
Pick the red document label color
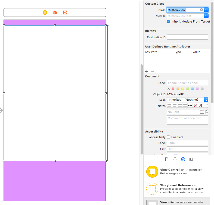(x=173, y=89)
